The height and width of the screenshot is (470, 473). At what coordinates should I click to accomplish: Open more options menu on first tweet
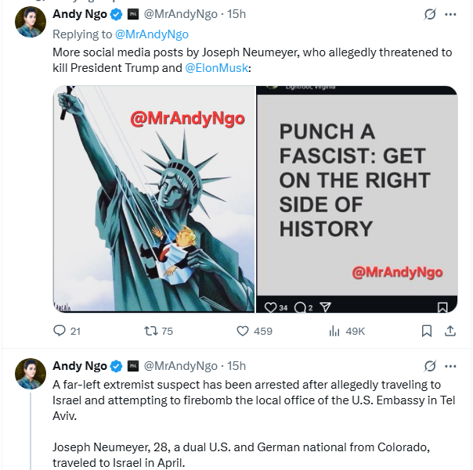[x=450, y=14]
